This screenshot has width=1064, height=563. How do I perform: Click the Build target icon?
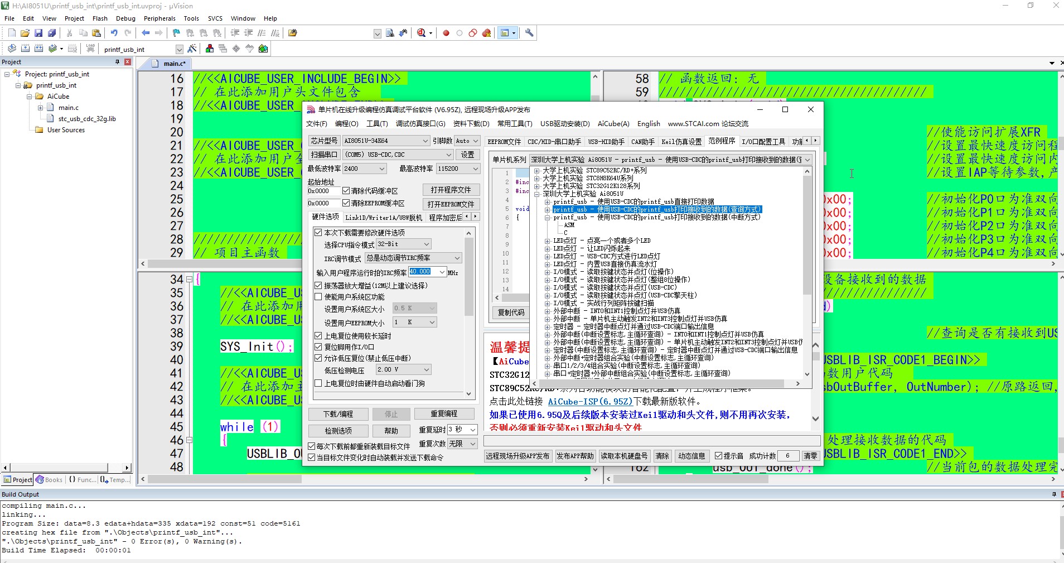click(x=25, y=49)
